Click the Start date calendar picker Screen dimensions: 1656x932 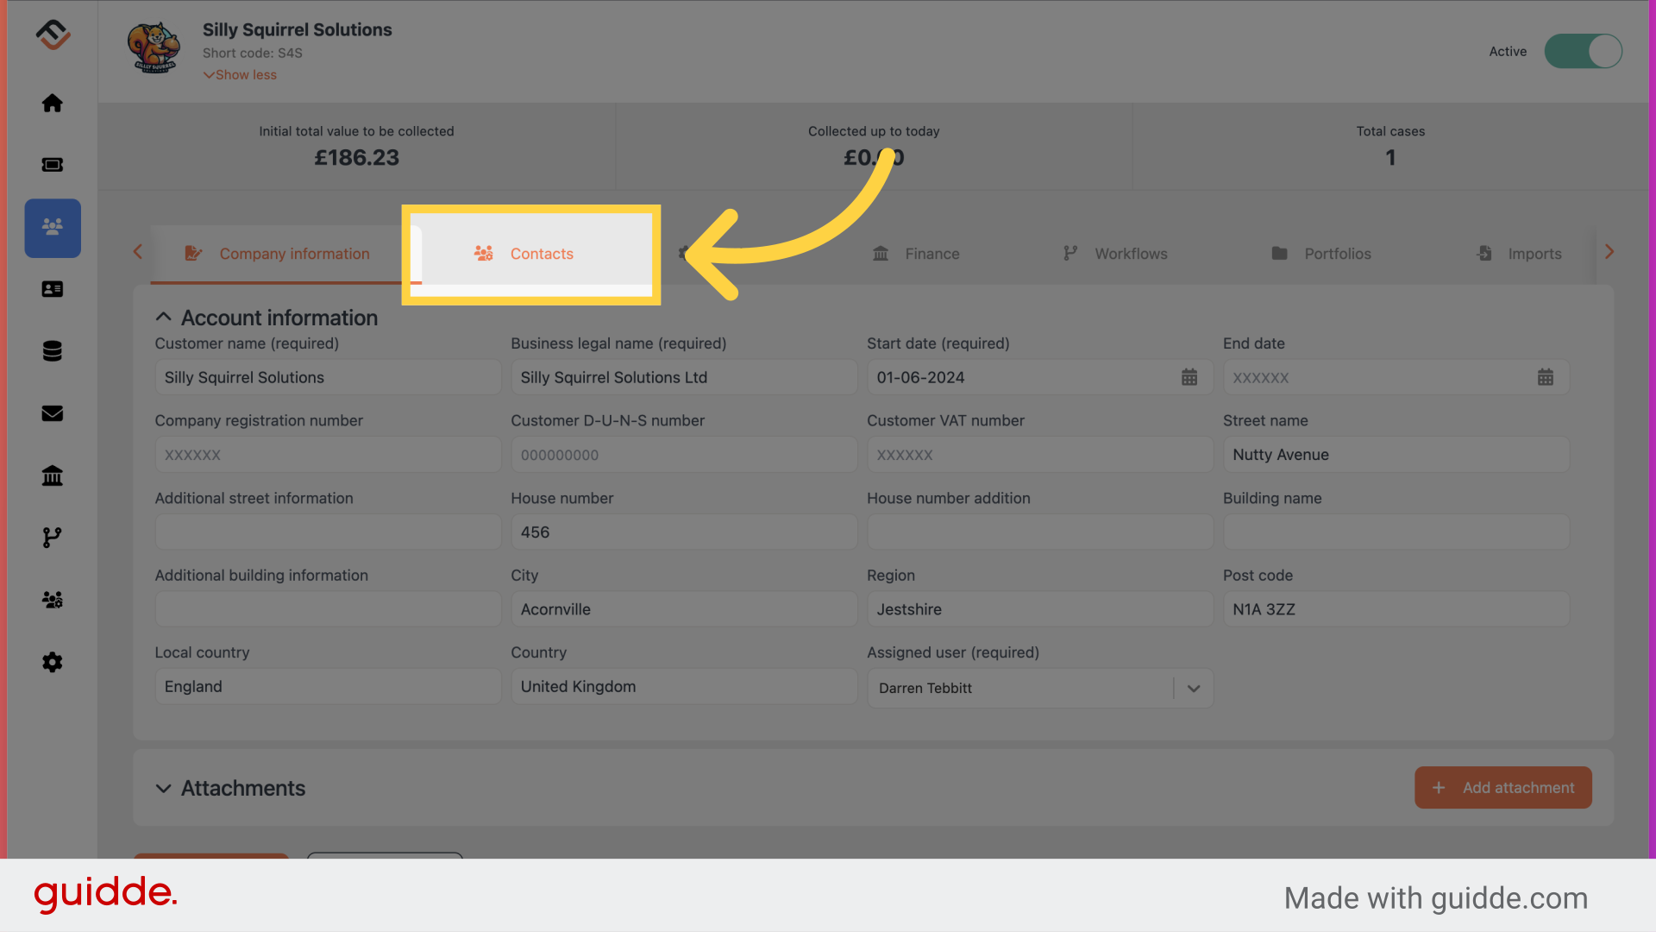coord(1189,376)
